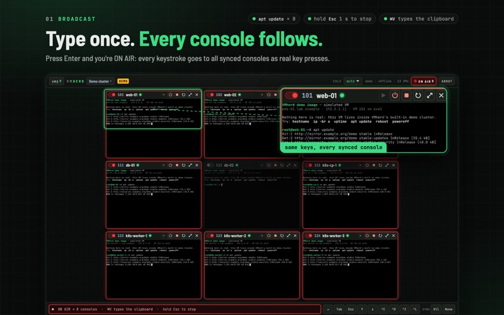Image resolution: width=504 pixels, height=315 pixels.
Task: Open the COLS auto dropdown
Action: pyautogui.click(x=353, y=81)
